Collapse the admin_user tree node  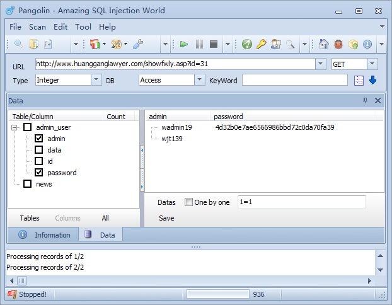(x=14, y=127)
